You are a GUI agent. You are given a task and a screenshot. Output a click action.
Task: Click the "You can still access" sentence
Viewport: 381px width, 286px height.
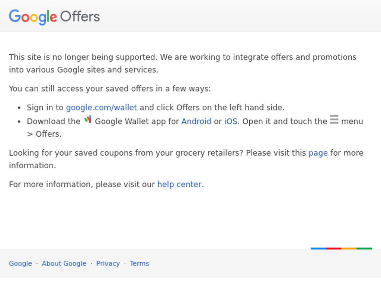click(x=110, y=89)
